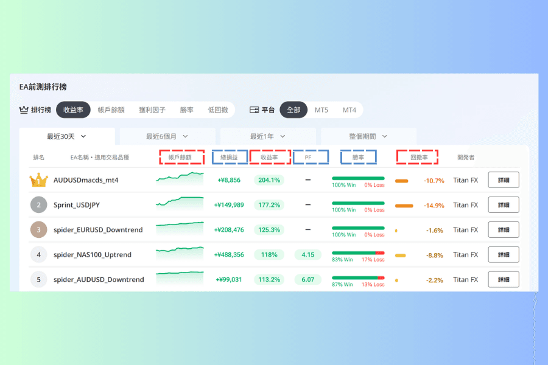Click the 177.2% return value
Screen dimensions: 548x365
coord(269,205)
